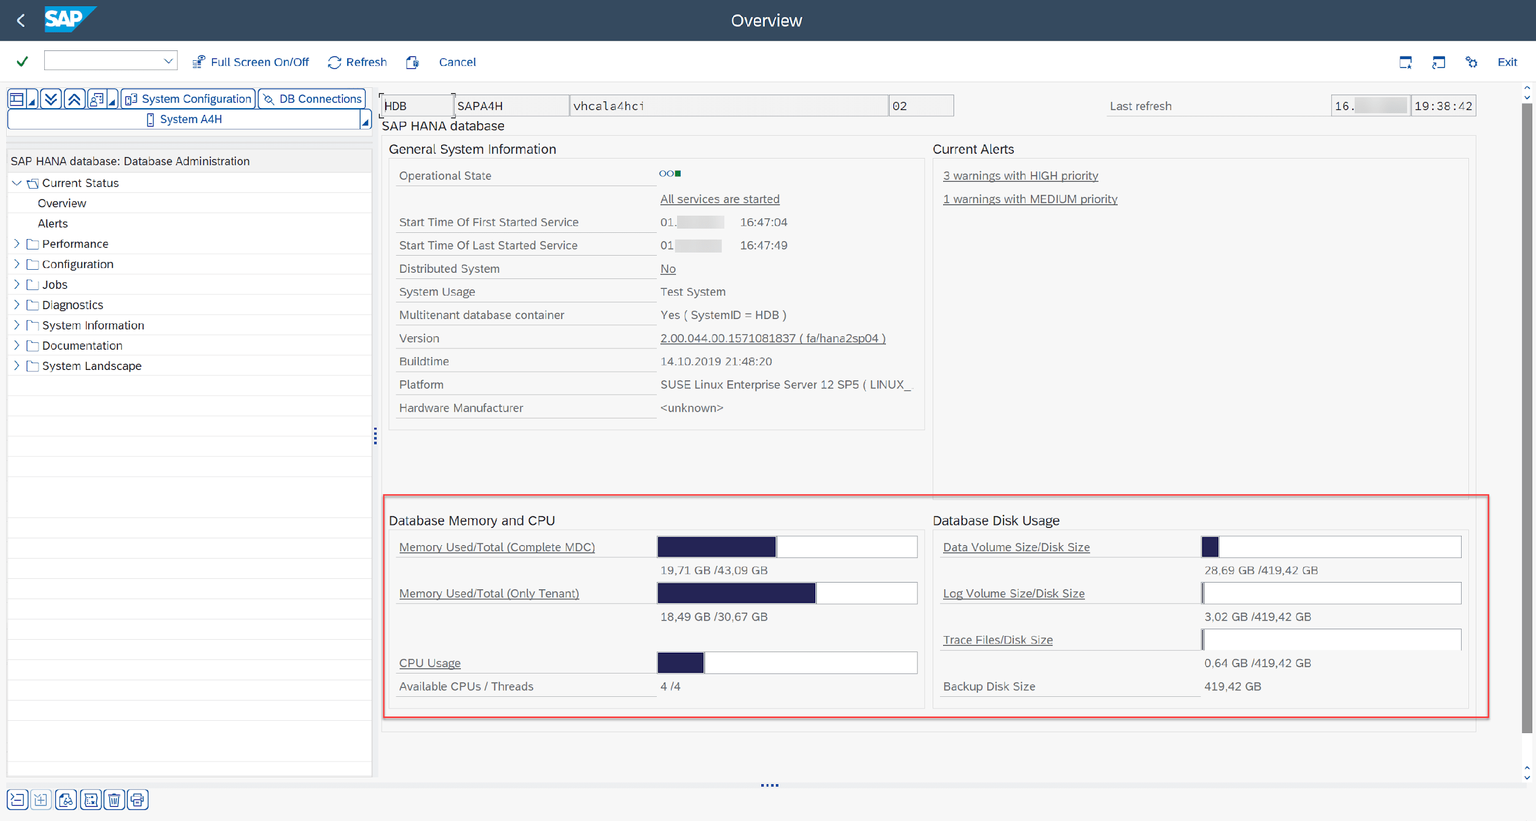Click the back arrow in the header

point(21,21)
